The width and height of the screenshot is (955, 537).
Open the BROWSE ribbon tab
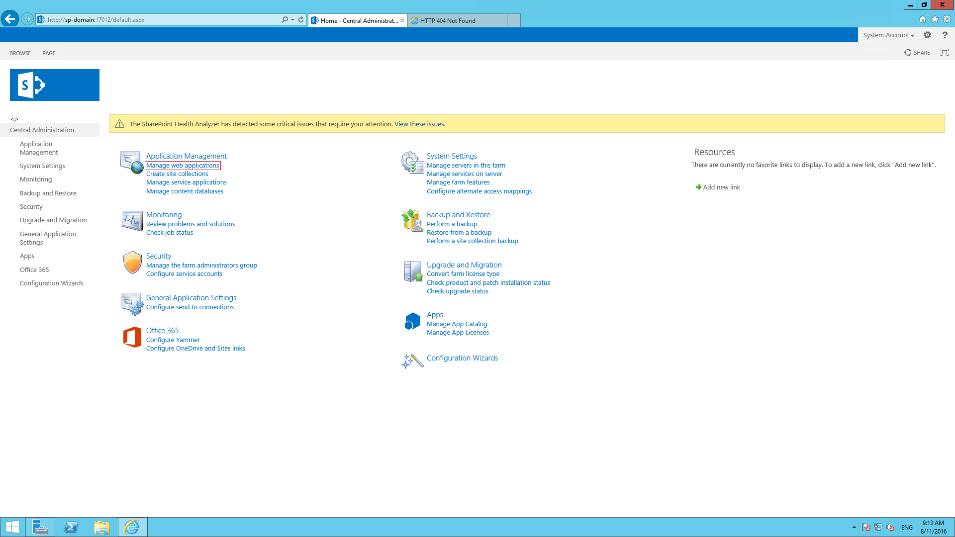pyautogui.click(x=20, y=53)
